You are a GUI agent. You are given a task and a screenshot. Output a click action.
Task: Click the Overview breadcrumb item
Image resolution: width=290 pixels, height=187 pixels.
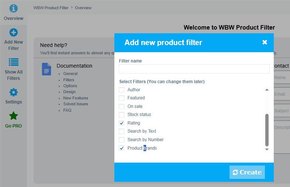[83, 8]
